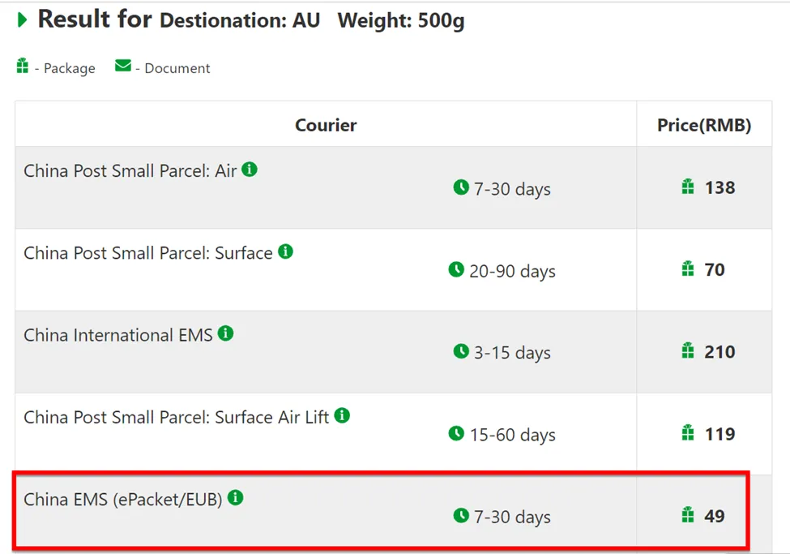Click info icon next to ePacket/EUB
This screenshot has width=790, height=554.
[x=236, y=497]
